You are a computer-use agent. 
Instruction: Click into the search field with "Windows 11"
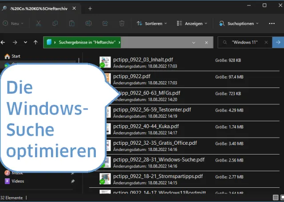point(245,42)
